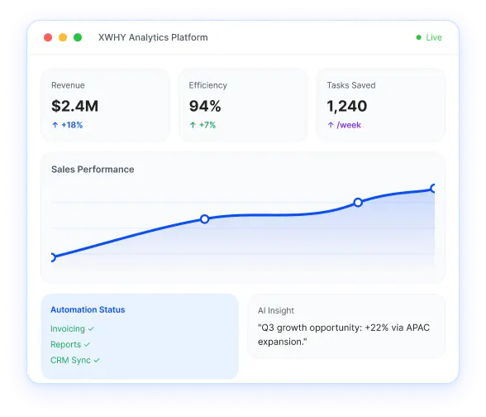Open the Efficiency 94% card
Viewport: 486px width, 417px height.
click(243, 105)
